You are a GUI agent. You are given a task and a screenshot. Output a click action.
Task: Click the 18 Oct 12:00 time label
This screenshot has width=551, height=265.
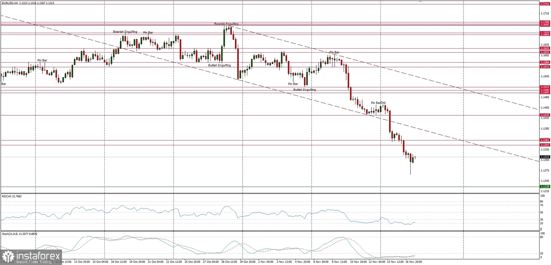tap(119, 262)
